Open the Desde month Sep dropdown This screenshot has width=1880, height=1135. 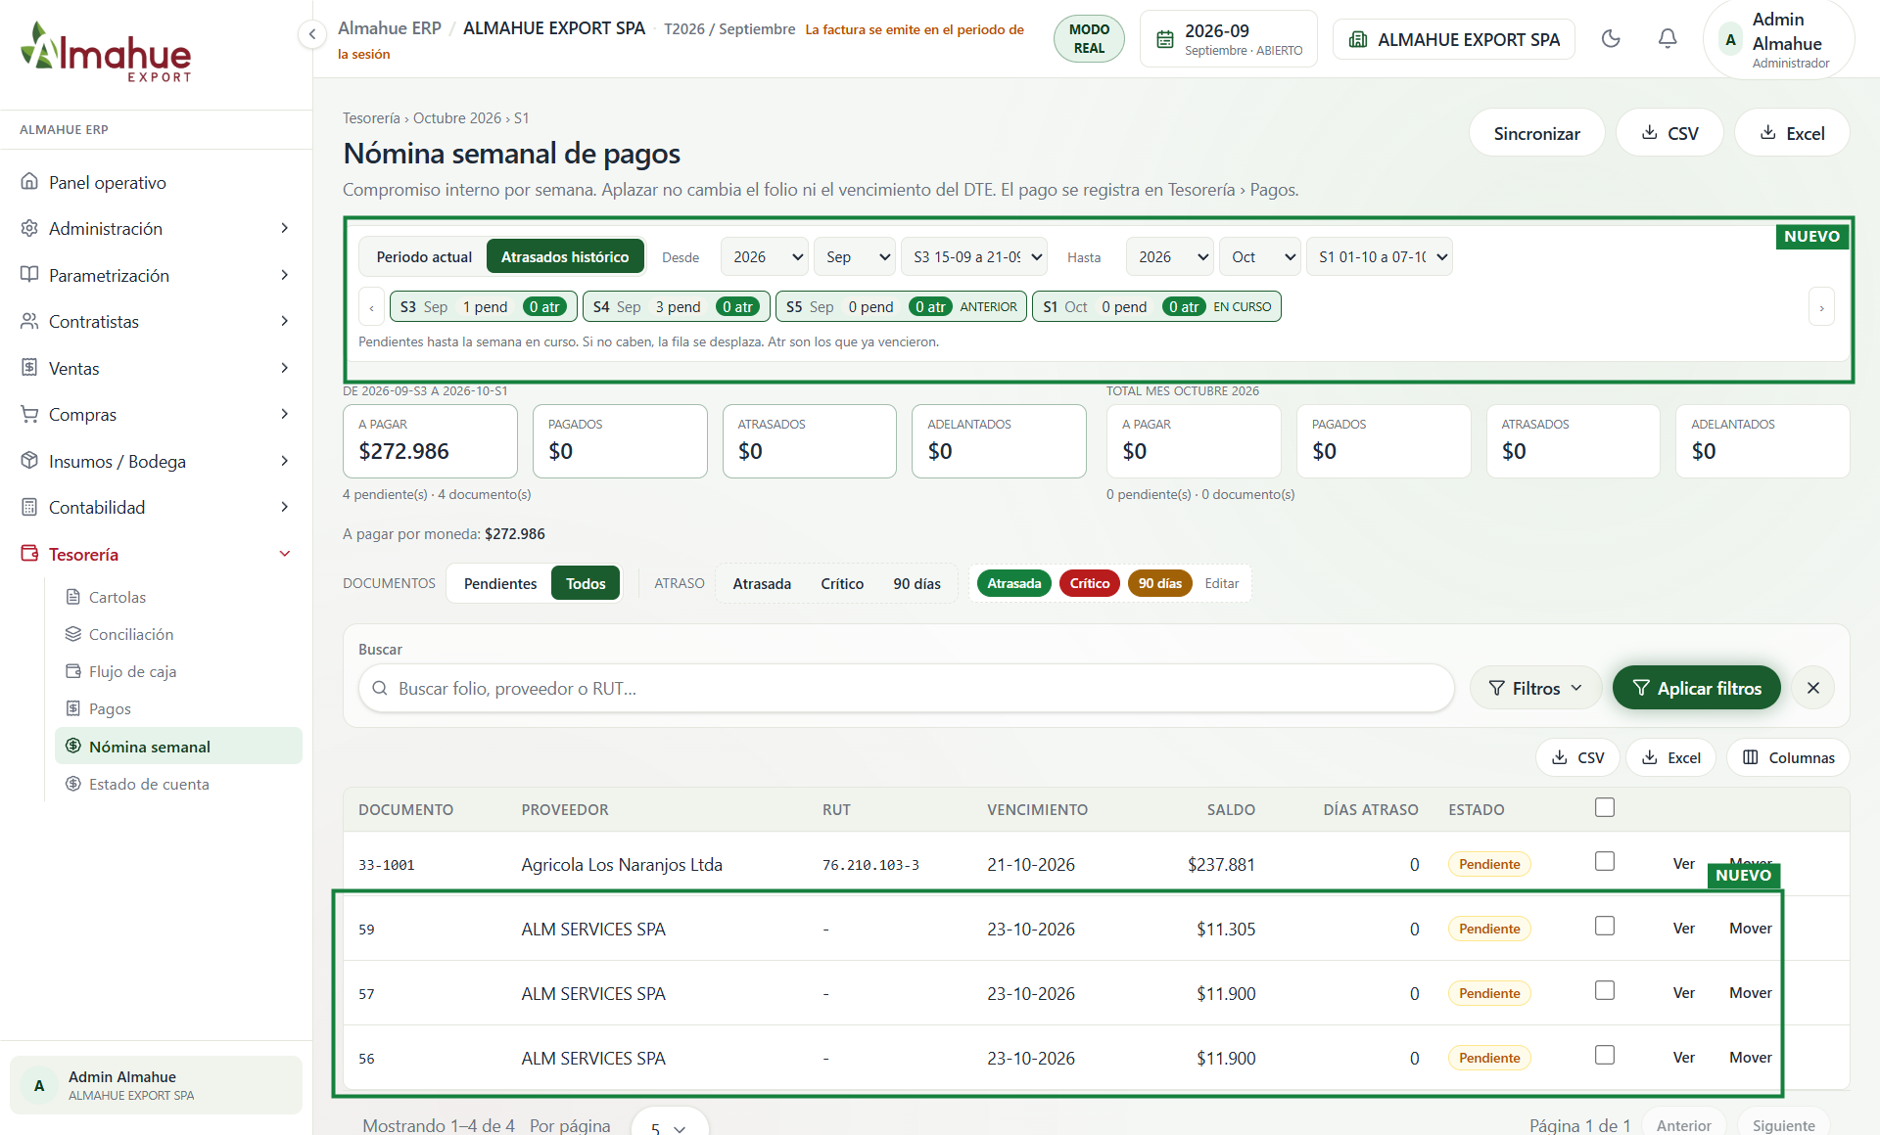point(855,256)
